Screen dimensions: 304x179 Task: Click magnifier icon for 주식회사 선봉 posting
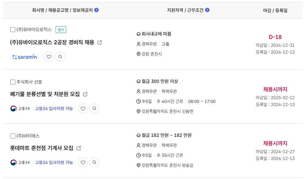[x=95, y=109]
